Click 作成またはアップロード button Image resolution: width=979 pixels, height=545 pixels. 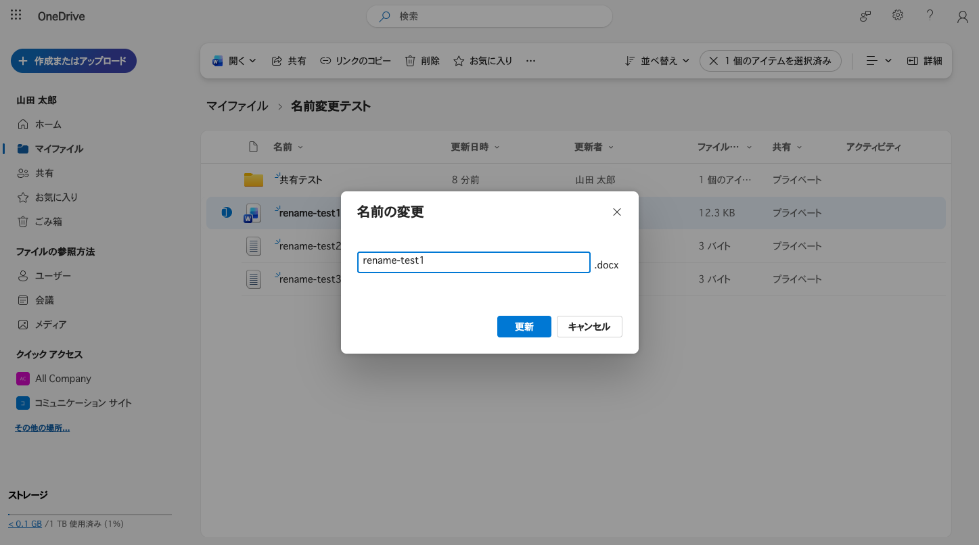click(74, 61)
